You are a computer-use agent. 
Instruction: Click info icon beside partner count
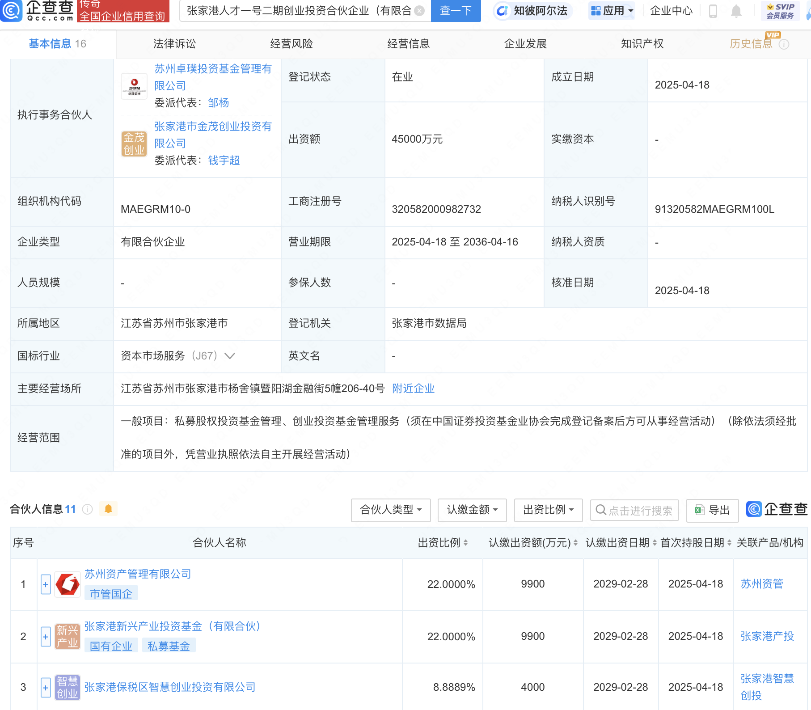(x=88, y=509)
